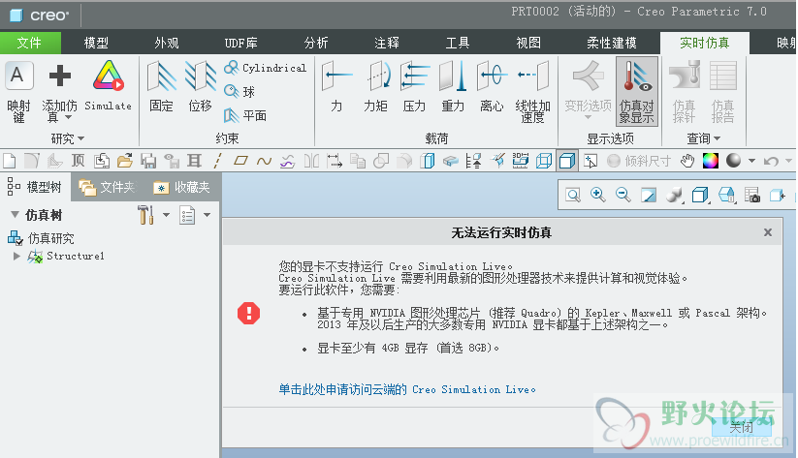This screenshot has width=798, height=458.
Task: Switch to the 收藏夹 panel tab
Action: 181,187
